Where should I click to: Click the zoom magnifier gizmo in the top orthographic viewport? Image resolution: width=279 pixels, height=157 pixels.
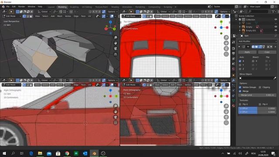tap(226, 38)
